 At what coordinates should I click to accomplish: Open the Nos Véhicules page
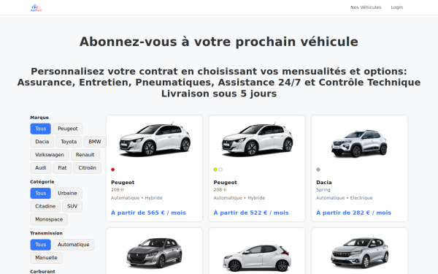coord(366,7)
